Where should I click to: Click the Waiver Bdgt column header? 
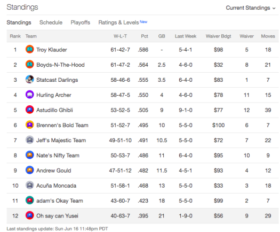click(218, 36)
